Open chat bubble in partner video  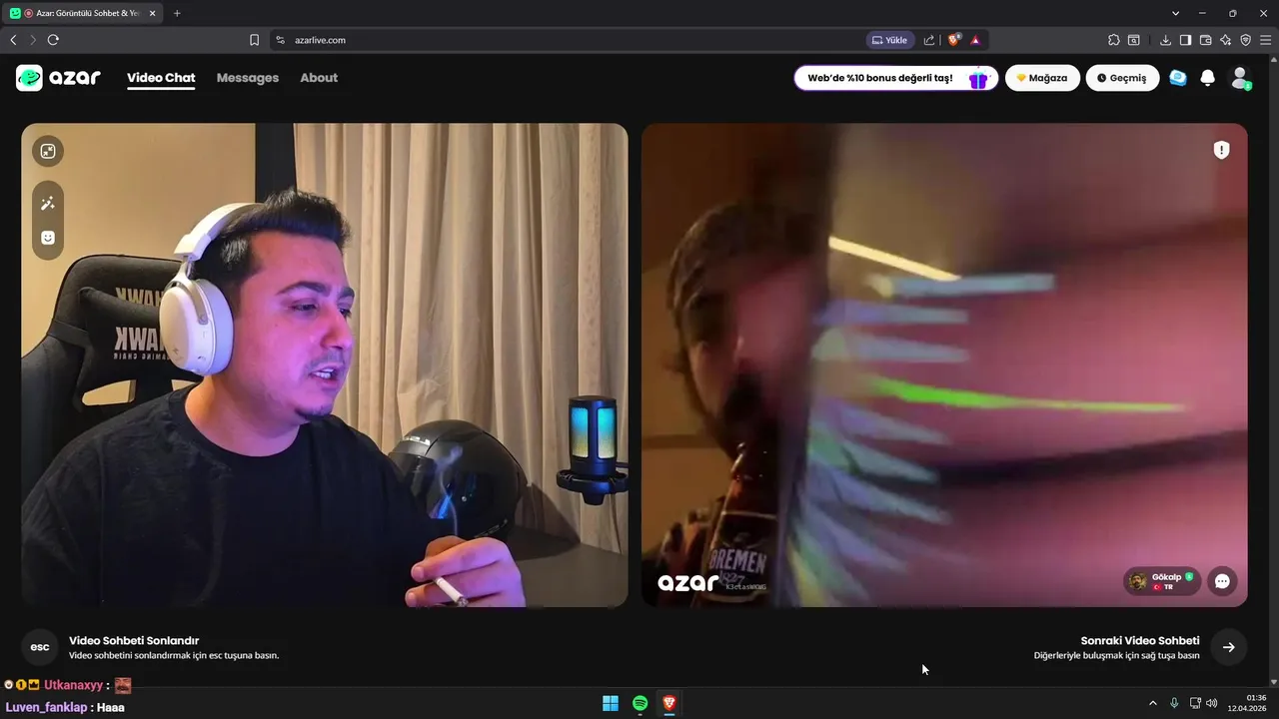click(x=1222, y=581)
